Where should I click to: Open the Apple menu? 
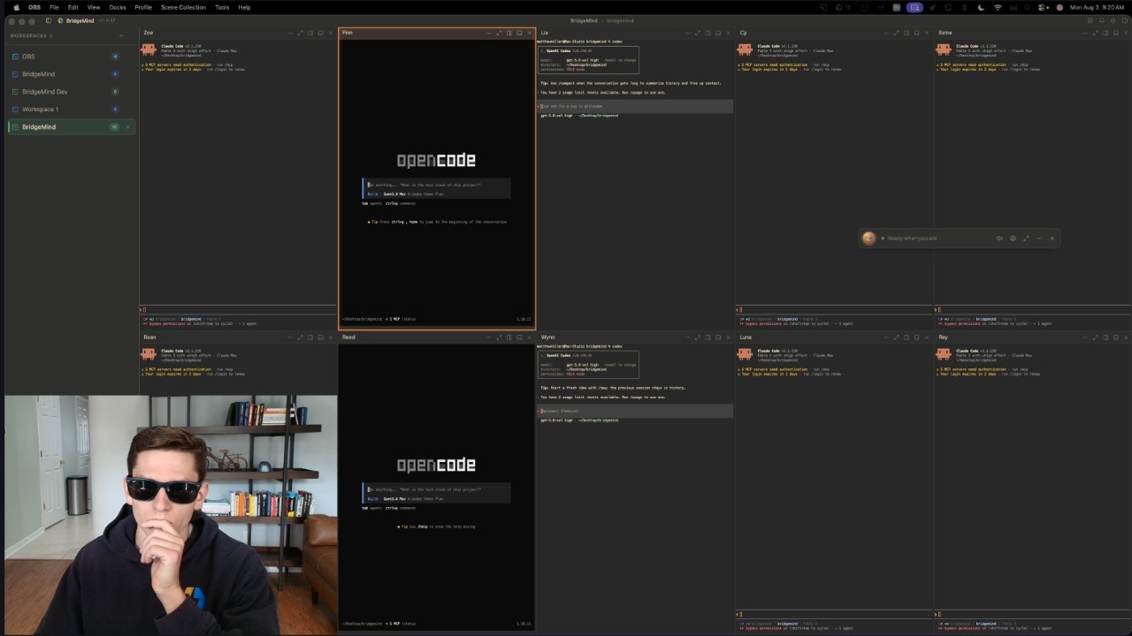click(16, 7)
